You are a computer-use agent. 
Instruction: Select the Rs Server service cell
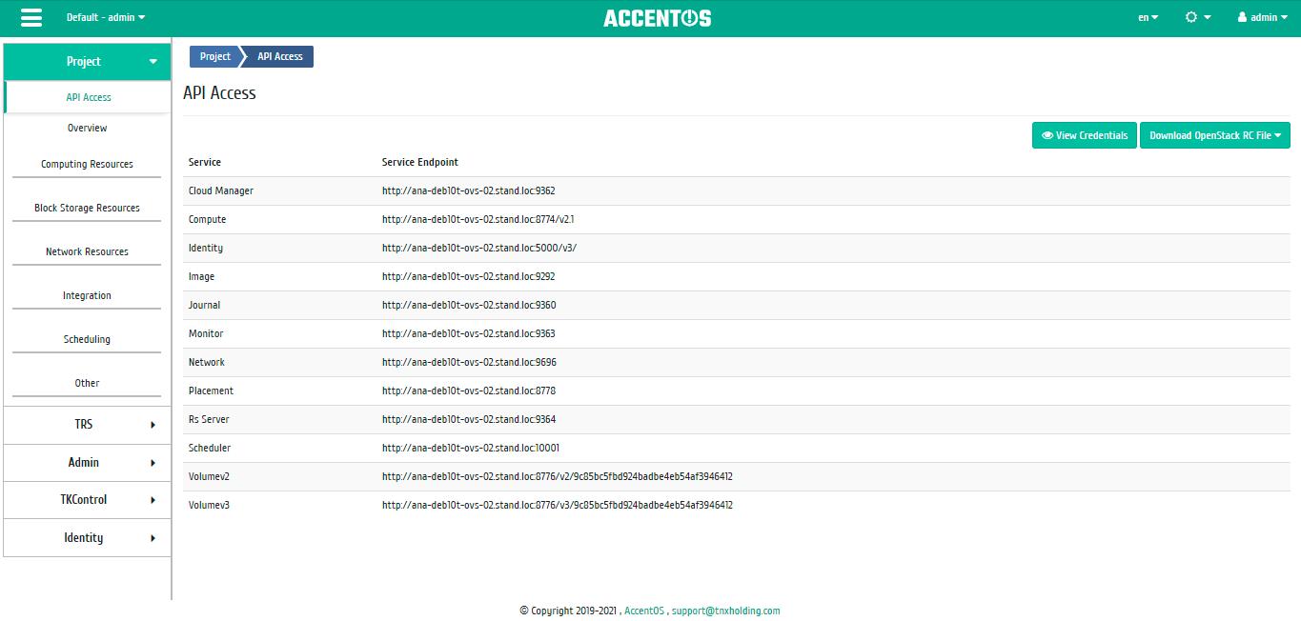[209, 419]
